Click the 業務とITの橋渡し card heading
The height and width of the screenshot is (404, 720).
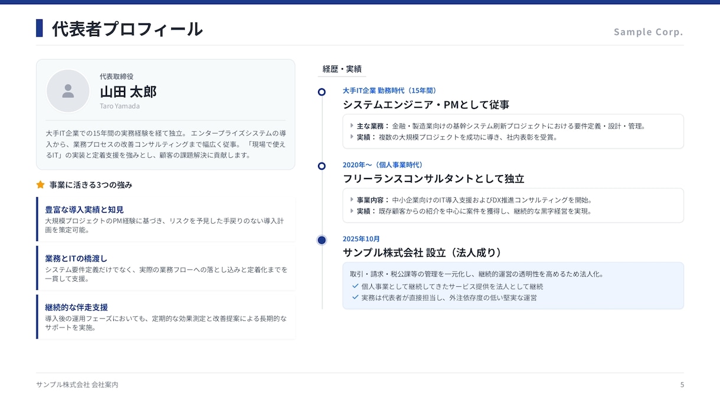click(x=76, y=259)
